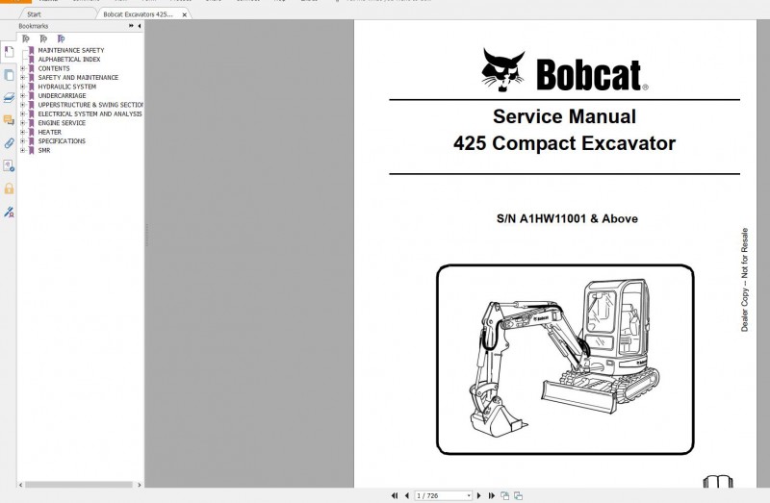This screenshot has height=503, width=770.
Task: Click the second bookmark toolbar icon
Action: tap(43, 38)
